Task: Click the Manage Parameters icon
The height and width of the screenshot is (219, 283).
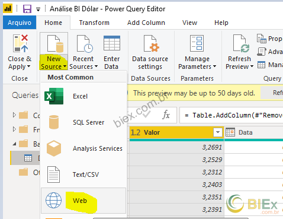Action: [197, 43]
